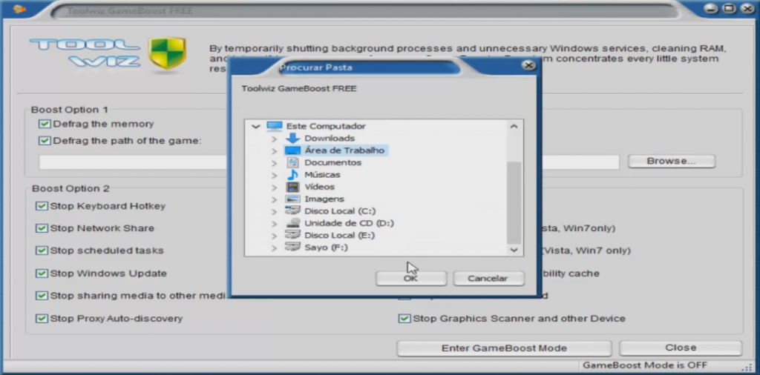Uncheck Stop Graphics Scanner and other Device
The image size is (760, 375).
(404, 319)
